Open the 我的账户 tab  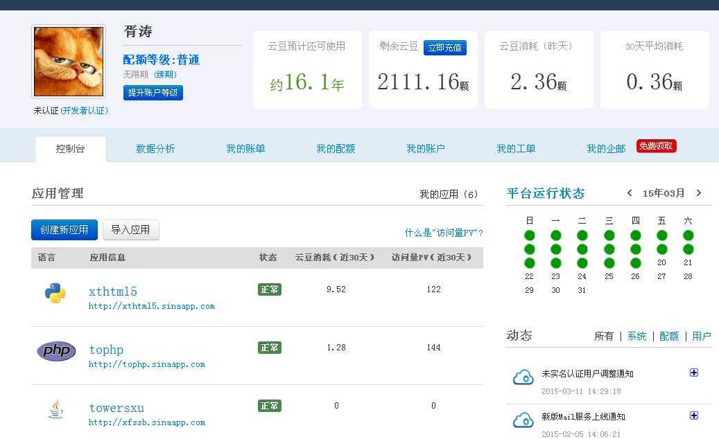[x=426, y=149]
